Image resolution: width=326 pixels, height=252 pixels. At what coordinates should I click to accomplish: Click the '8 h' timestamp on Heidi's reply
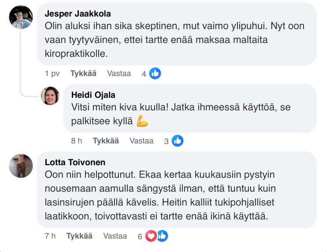[77, 141]
